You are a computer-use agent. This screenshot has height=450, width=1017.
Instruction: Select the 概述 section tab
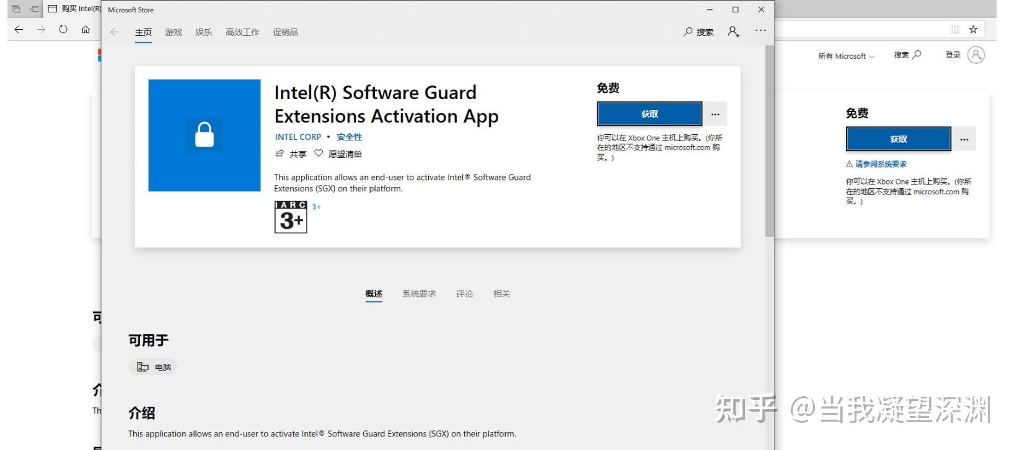(374, 294)
